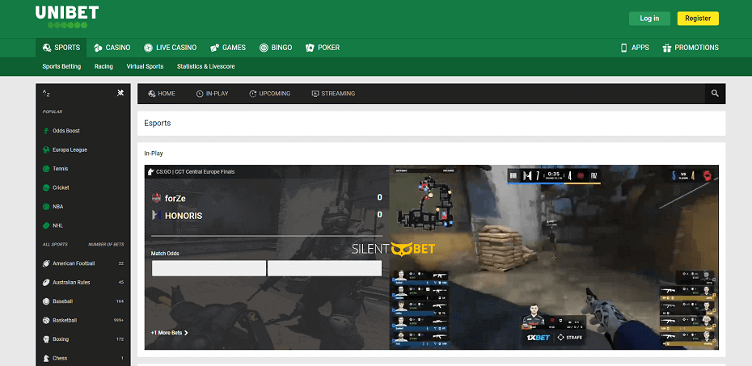This screenshot has height=366, width=752.
Task: Click the Poker cards icon
Action: point(310,48)
